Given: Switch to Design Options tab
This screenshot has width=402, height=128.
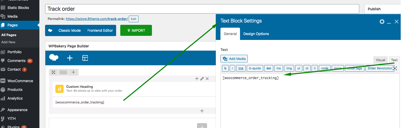Looking at the screenshot, I should coord(256,34).
